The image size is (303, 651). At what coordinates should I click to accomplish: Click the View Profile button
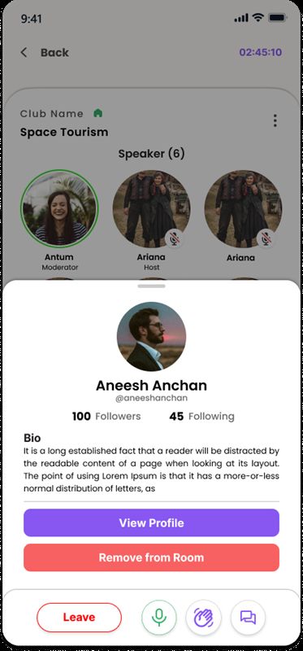click(x=151, y=522)
